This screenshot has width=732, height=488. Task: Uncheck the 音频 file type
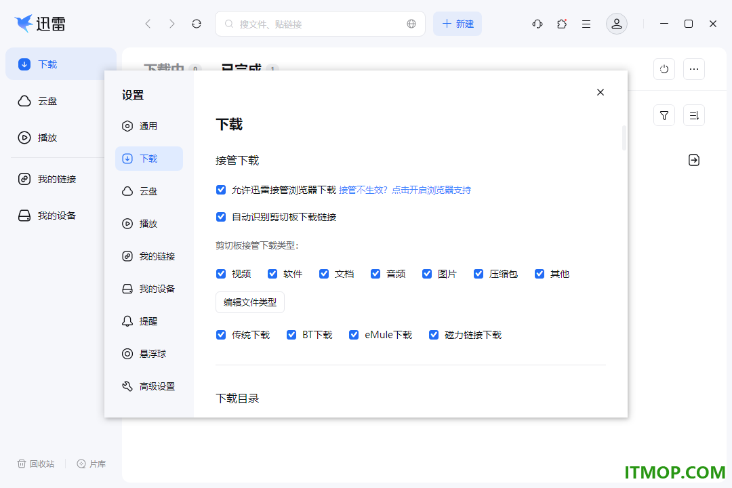[375, 274]
